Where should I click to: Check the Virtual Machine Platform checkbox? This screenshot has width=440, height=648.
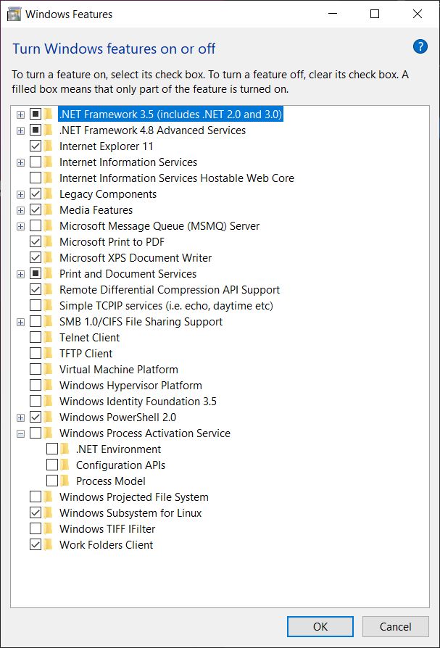36,370
